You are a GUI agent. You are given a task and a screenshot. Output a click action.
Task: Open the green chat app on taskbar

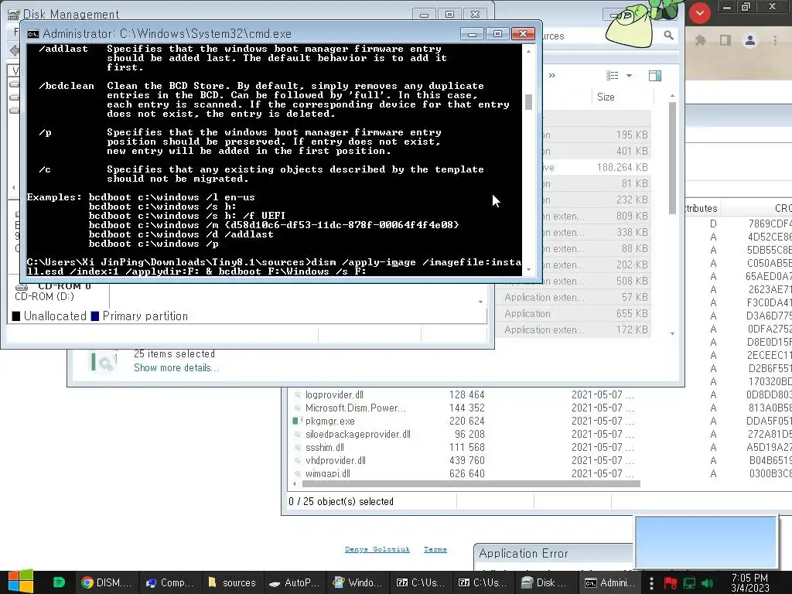59,582
